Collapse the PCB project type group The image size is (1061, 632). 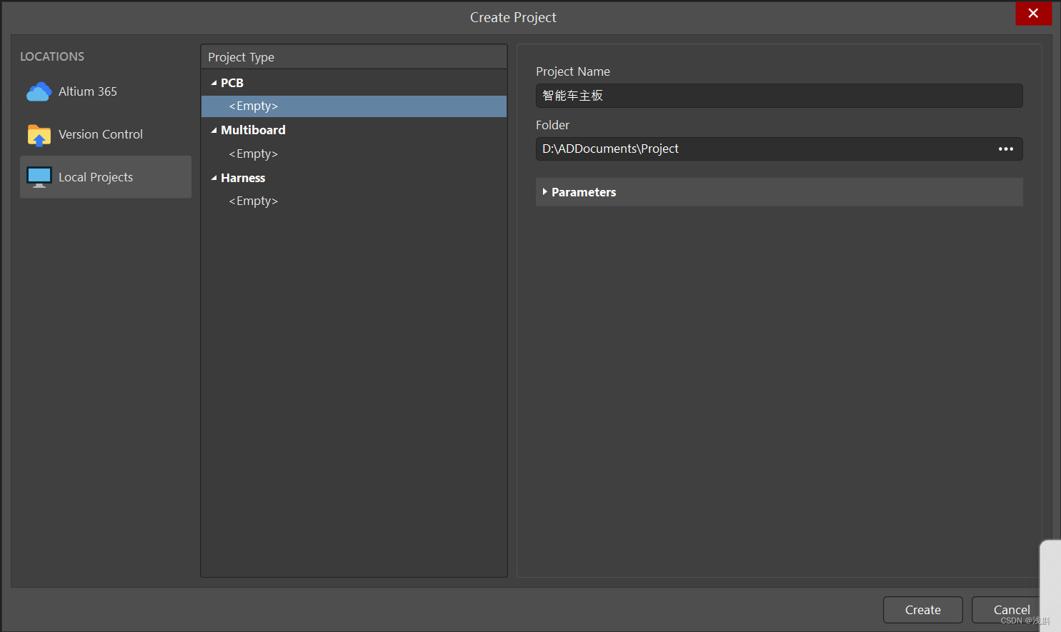point(214,83)
